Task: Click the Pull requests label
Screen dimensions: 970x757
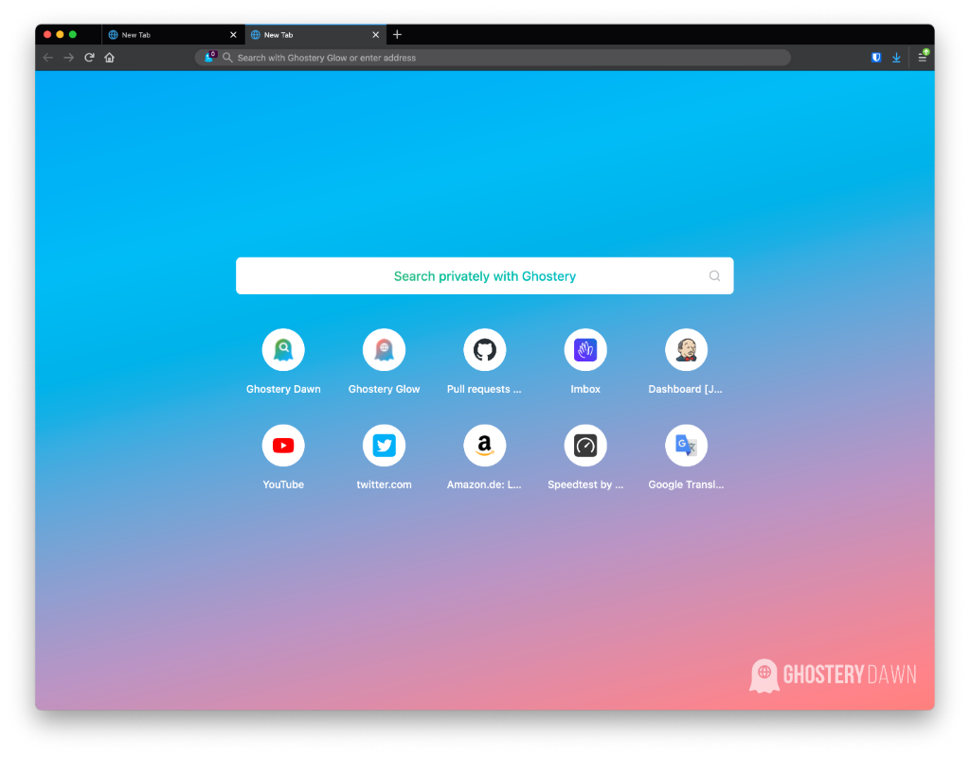Action: click(484, 389)
